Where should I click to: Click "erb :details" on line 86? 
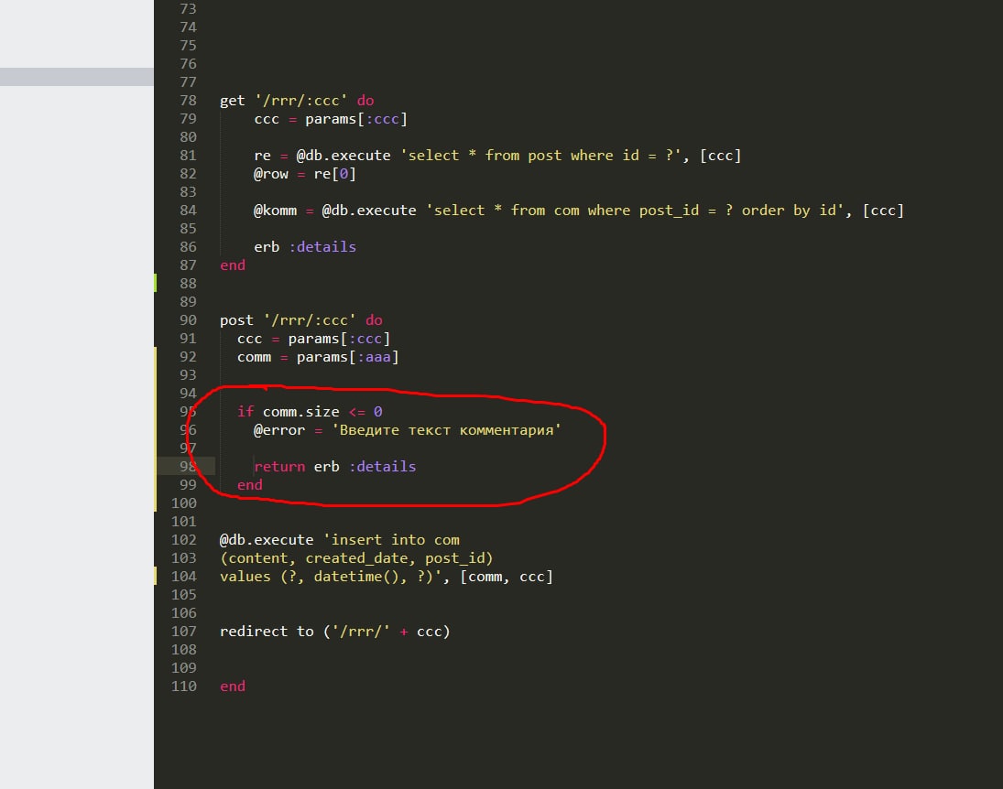point(304,247)
